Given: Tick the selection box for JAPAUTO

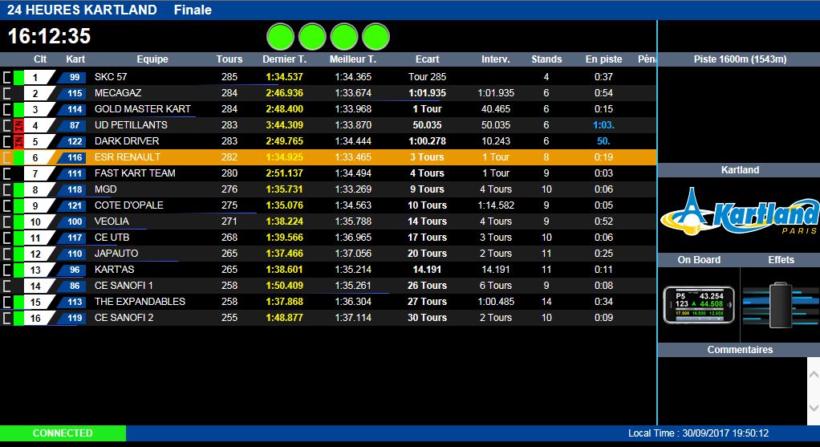Looking at the screenshot, I should coord(6,254).
